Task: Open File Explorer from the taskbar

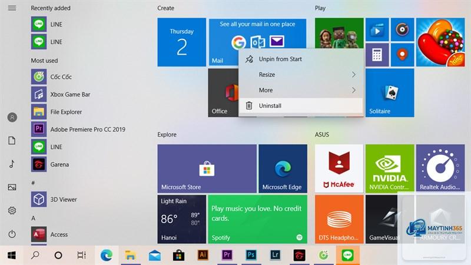Action: (130, 256)
